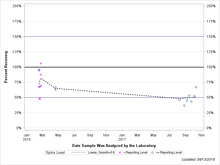Click the left axis '0%' label
220x165 pixels.
[x=19, y=128]
